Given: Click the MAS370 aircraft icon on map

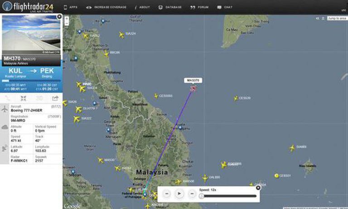Looking at the screenshot, I should coord(193,88).
